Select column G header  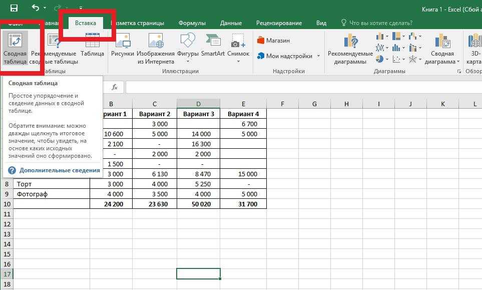click(314, 104)
